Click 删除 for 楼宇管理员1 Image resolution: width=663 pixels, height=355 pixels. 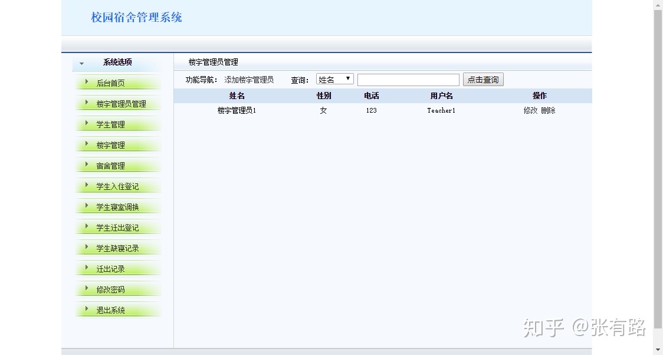pyautogui.click(x=548, y=110)
